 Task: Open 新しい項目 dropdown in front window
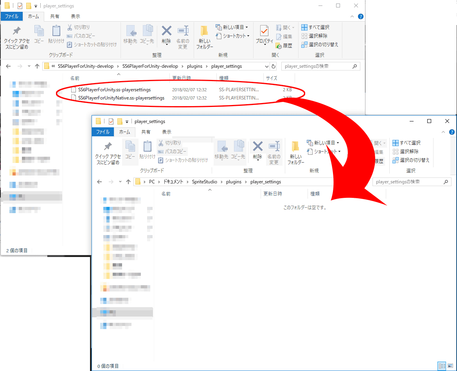[323, 143]
